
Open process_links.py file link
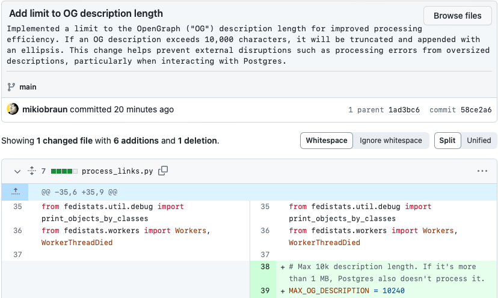[117, 171]
